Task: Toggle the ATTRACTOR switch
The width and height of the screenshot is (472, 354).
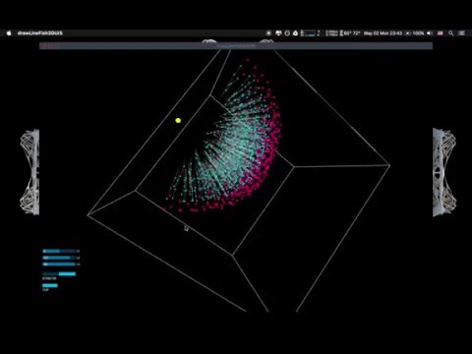Action: coord(59,273)
